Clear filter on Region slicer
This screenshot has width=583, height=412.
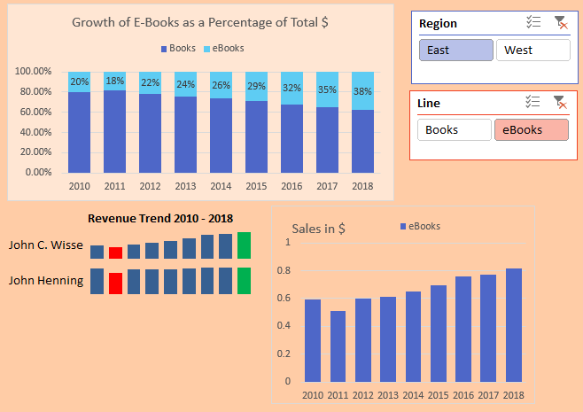coord(559,24)
